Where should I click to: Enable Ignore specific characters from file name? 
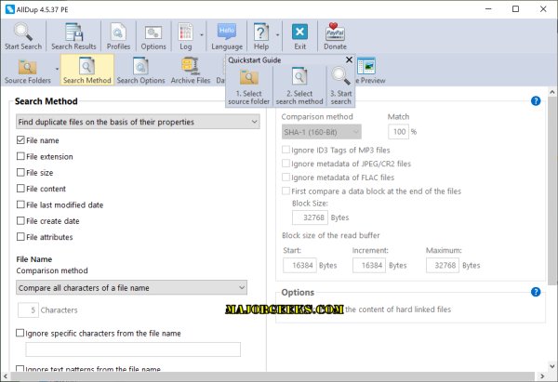pyautogui.click(x=20, y=333)
